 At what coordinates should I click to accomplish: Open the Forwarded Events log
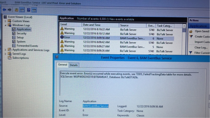click(27, 46)
